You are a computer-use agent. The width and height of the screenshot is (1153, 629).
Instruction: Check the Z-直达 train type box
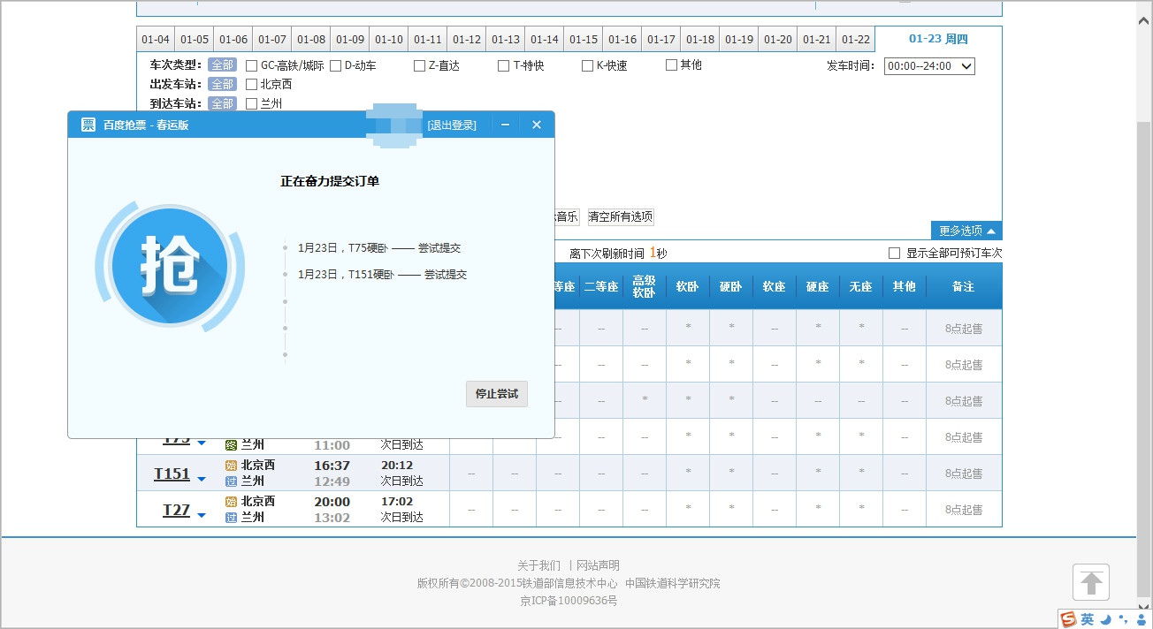coord(419,65)
